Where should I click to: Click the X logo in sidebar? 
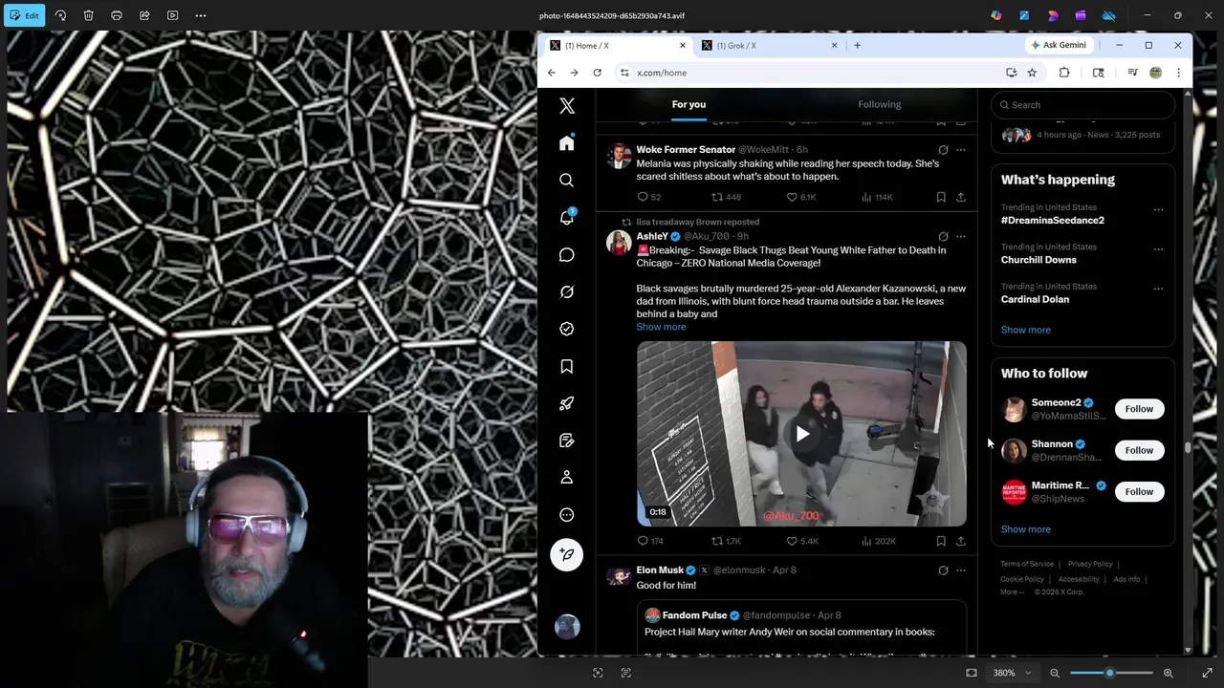(567, 106)
